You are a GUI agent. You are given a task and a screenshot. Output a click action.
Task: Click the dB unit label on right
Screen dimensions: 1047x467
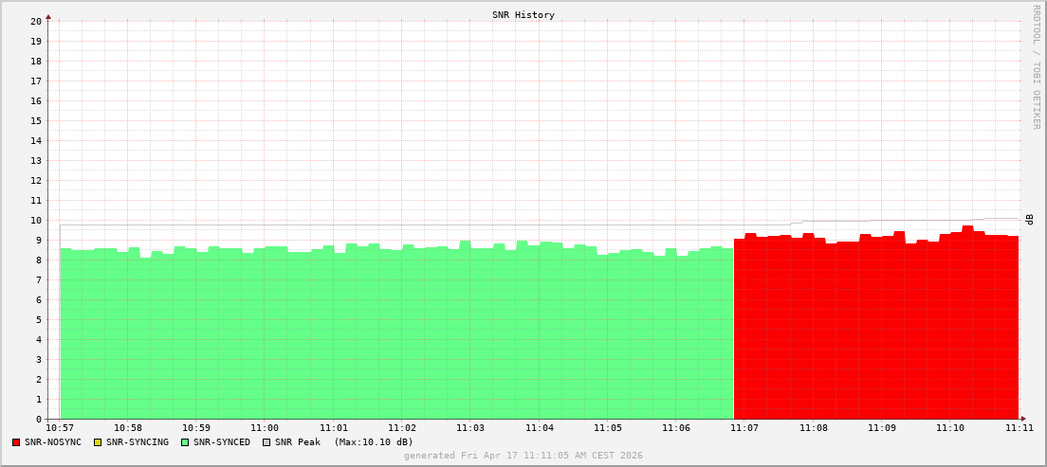coord(1030,220)
